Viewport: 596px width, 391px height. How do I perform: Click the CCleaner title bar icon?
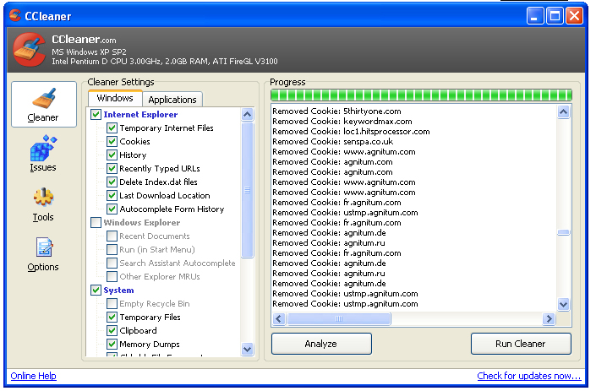(x=15, y=15)
